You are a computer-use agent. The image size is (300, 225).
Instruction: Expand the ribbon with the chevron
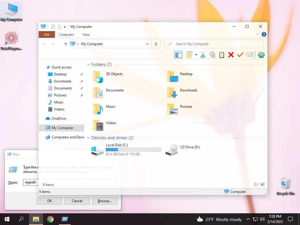(x=257, y=35)
